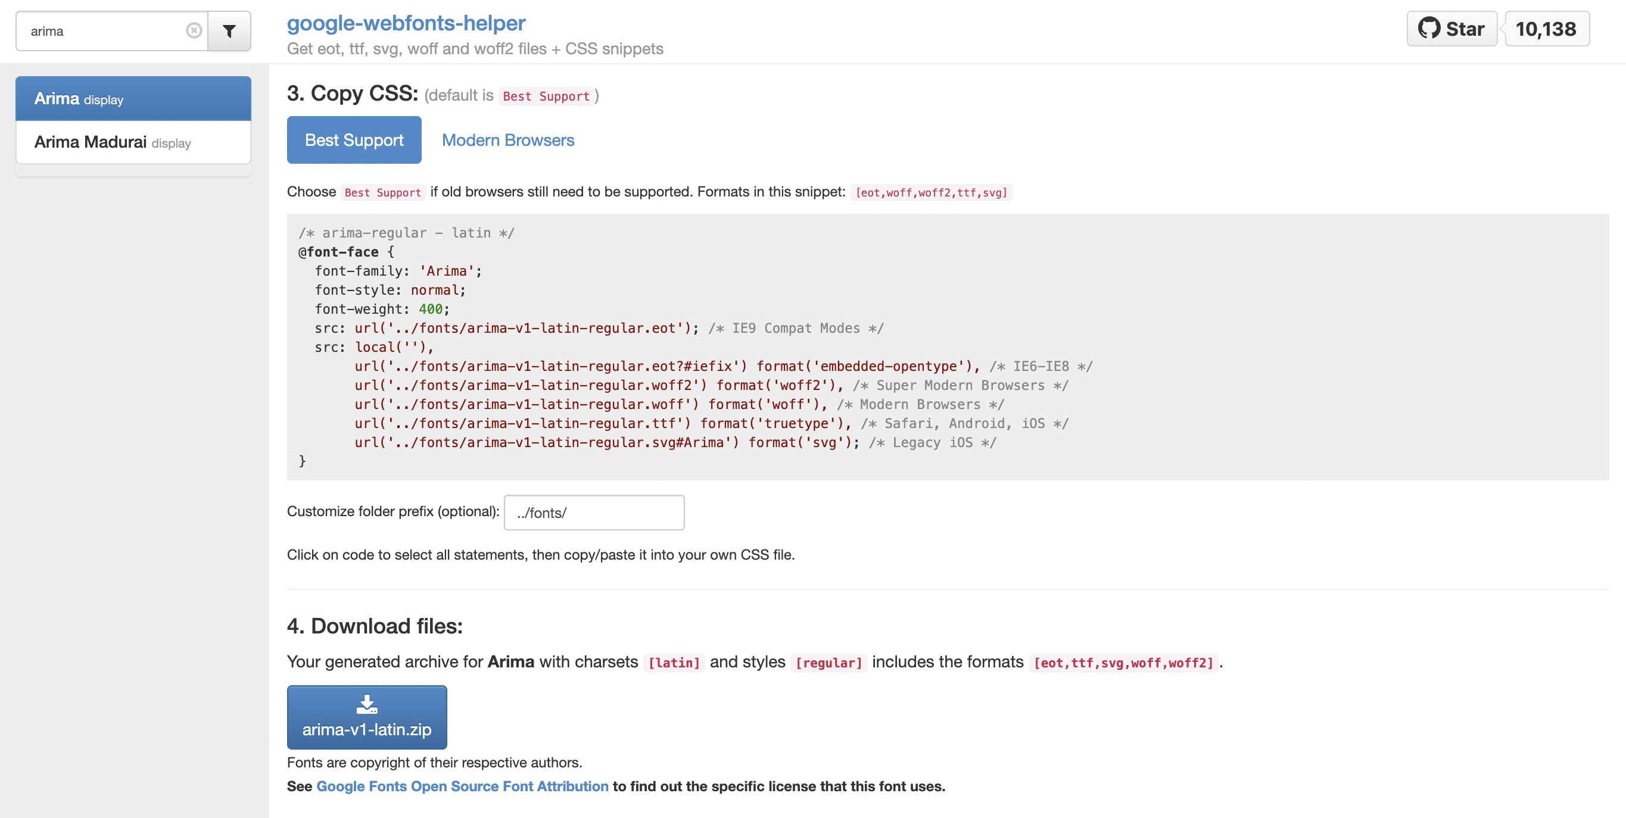The image size is (1626, 818).
Task: Click the IE9 Compat Modes src line
Action: pos(599,327)
